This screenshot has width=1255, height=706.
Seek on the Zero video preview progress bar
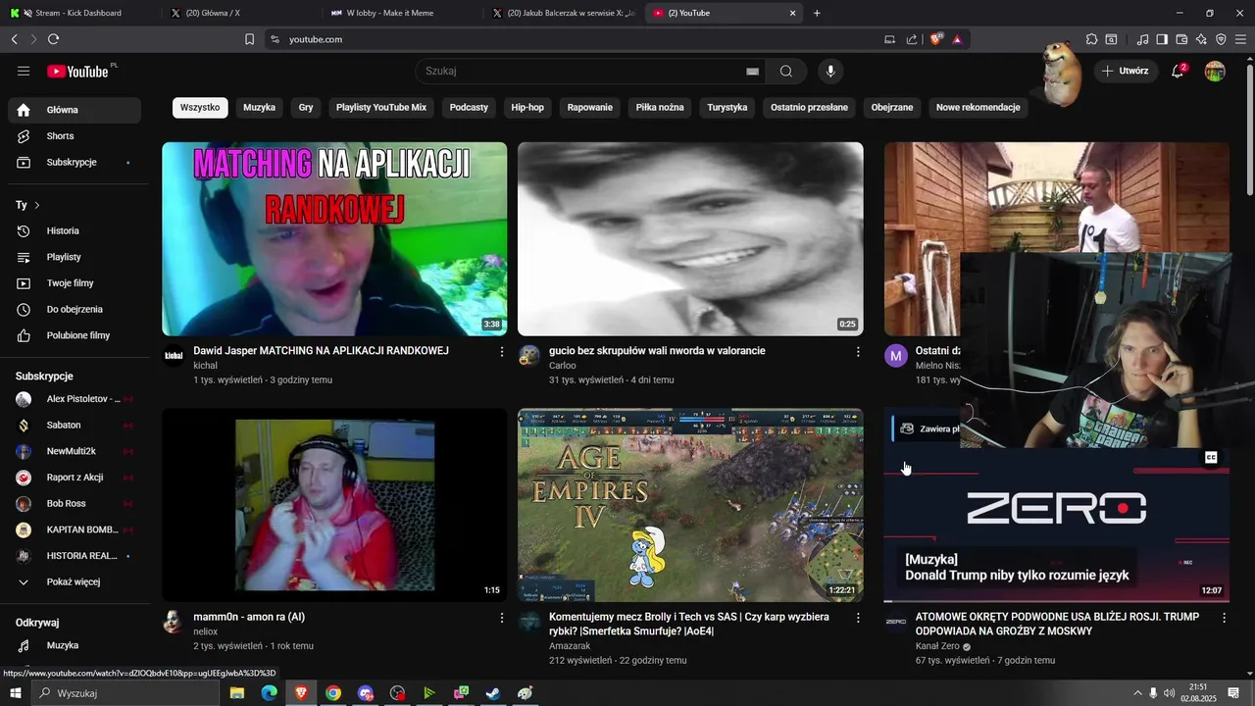[1056, 601]
